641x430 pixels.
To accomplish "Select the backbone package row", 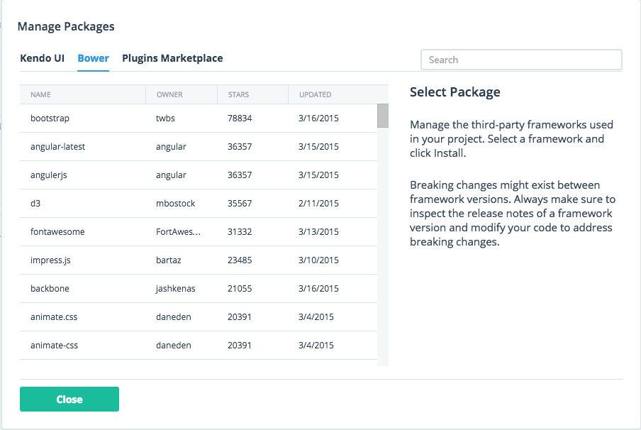I will (x=50, y=289).
